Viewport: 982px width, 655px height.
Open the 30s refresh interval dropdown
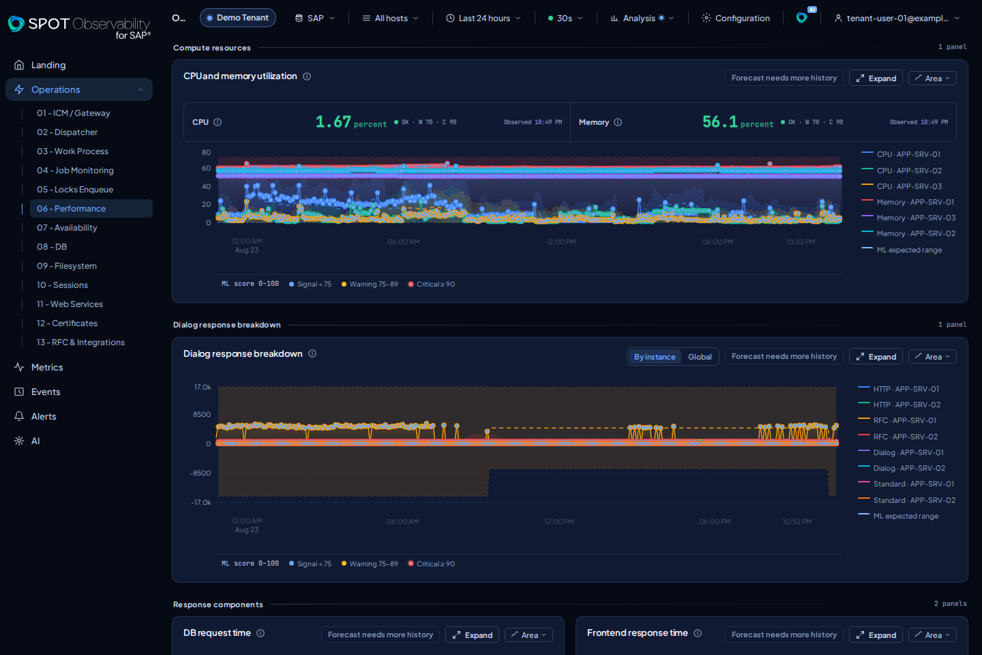point(565,18)
